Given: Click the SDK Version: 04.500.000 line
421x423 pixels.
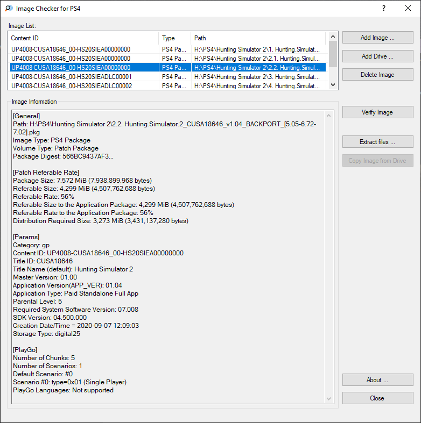Looking at the screenshot, I should [x=50, y=318].
